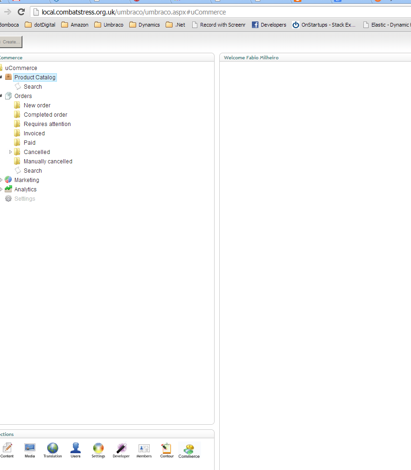The height and width of the screenshot is (470, 411).
Task: Select Product Catalog in the tree
Action: (35, 77)
